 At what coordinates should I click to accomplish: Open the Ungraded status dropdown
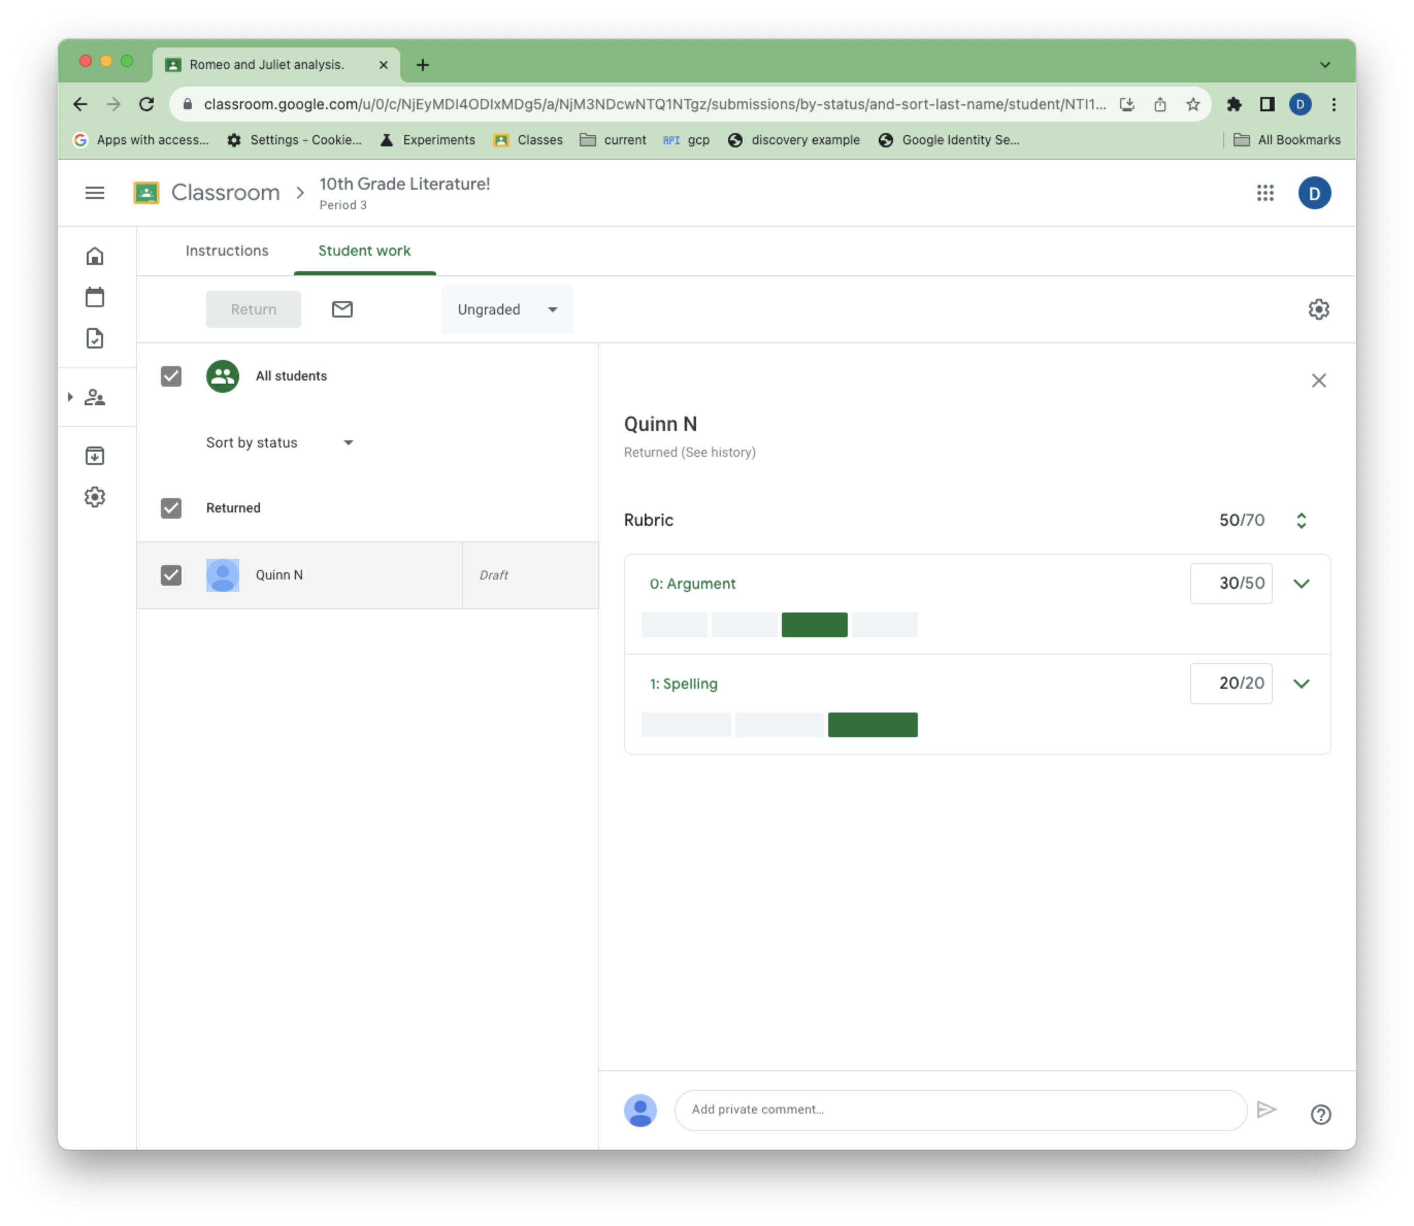click(504, 309)
